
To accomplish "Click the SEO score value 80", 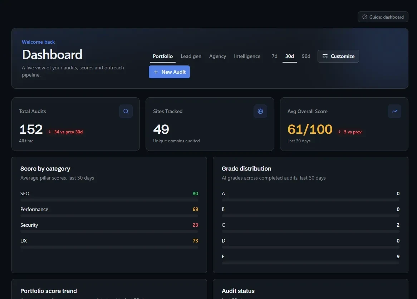I will coord(195,193).
